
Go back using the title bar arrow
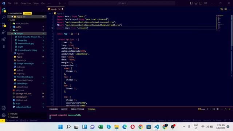60,3
